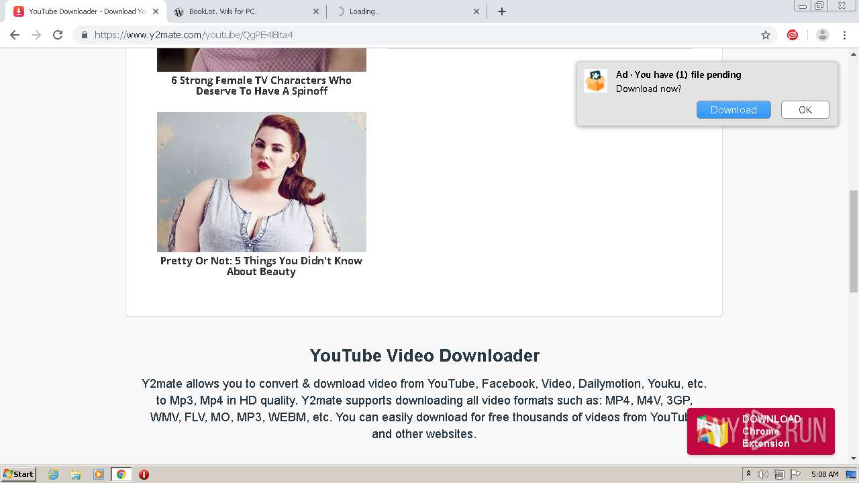This screenshot has width=859, height=483.
Task: Open the volume control in the tray
Action: click(x=762, y=474)
